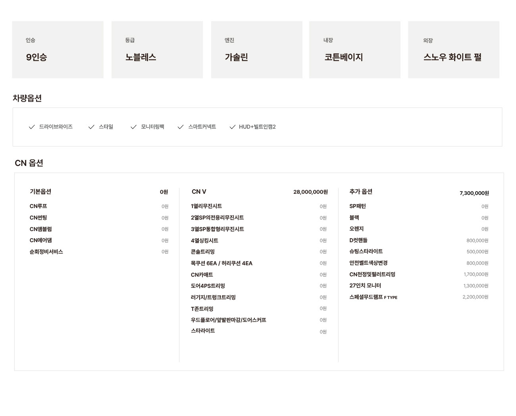Viewport: 516px width, 416px height.
Task: Select the 슈팅스타라이트 option row
Action: pyautogui.click(x=366, y=252)
